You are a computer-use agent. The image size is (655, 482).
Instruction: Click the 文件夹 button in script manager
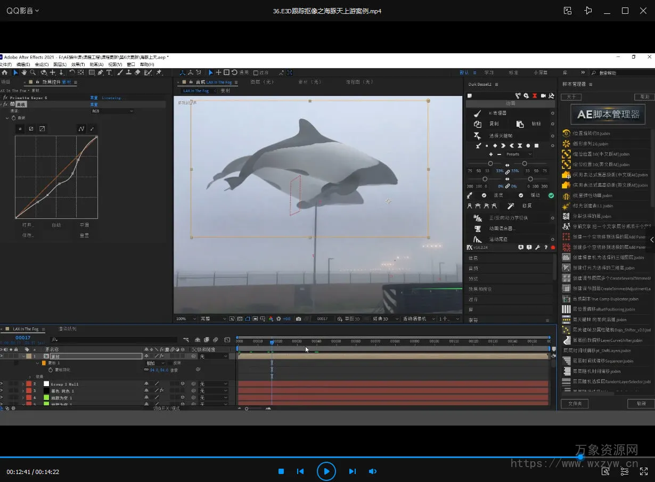tap(575, 404)
